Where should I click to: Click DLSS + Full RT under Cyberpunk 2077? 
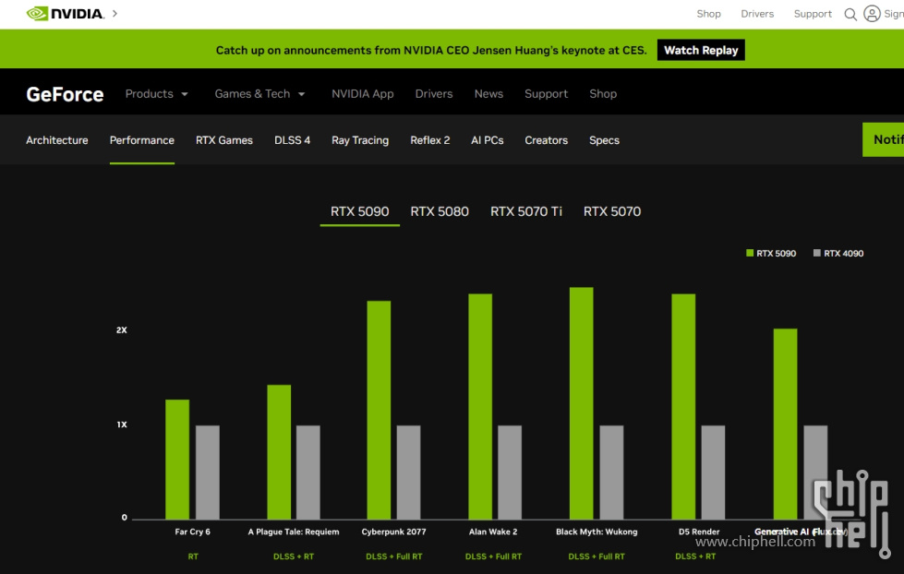click(393, 556)
